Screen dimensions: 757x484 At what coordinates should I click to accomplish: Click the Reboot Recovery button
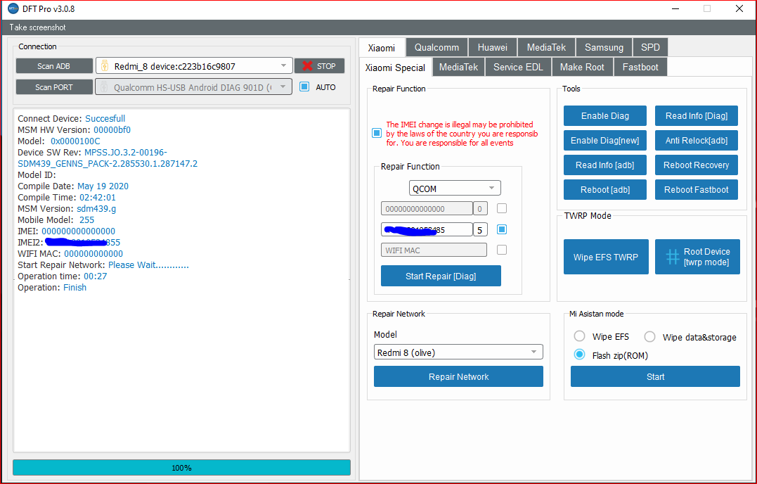point(696,165)
